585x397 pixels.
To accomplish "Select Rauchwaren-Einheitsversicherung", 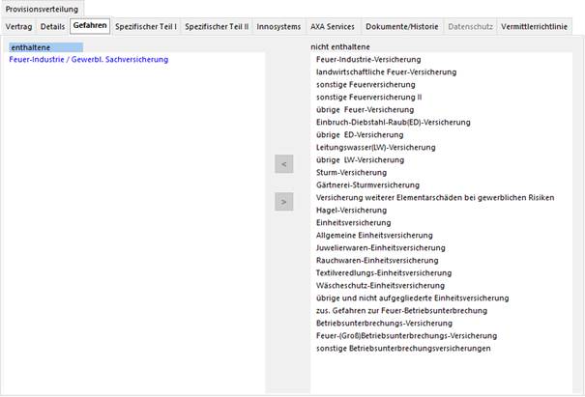I will [x=377, y=260].
